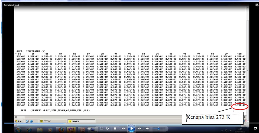Open the Windows 7 Start orb

(18, 129)
